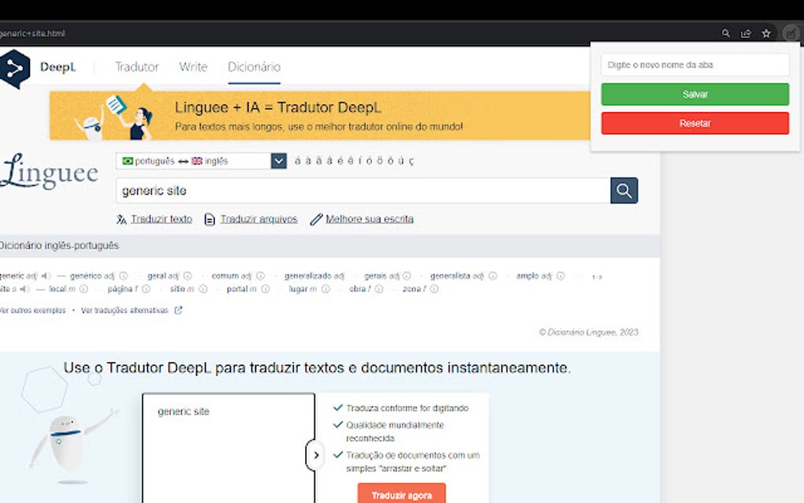
Task: Click the Traduzir arquivos document icon
Action: click(209, 219)
